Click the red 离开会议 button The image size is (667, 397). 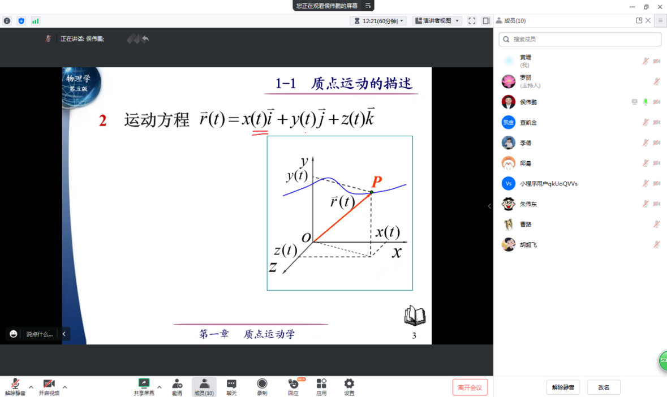click(470, 387)
